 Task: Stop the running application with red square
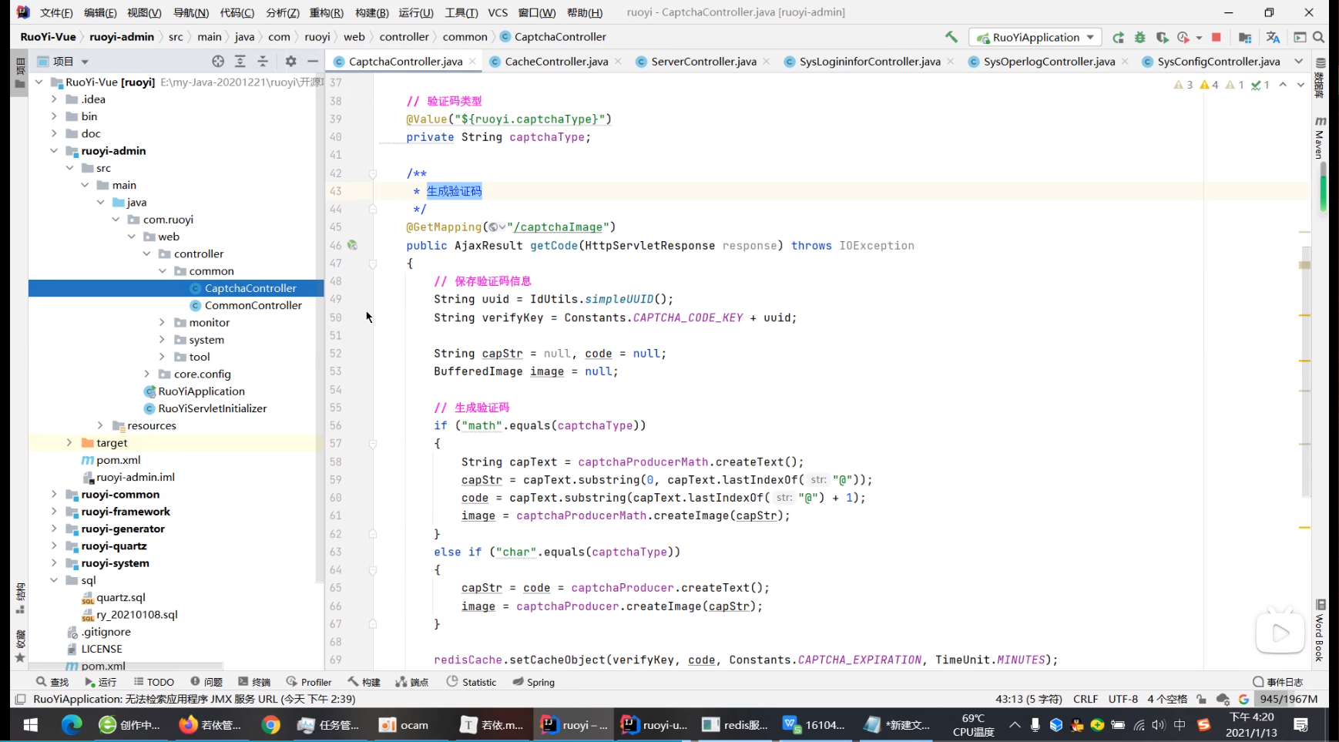click(x=1217, y=37)
